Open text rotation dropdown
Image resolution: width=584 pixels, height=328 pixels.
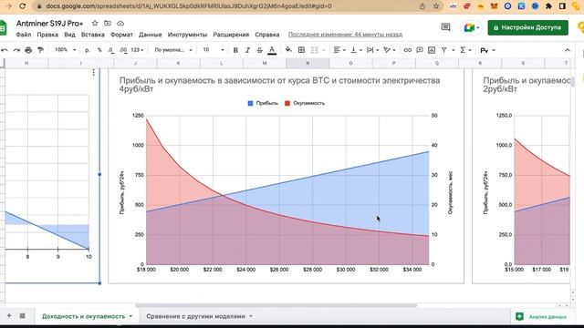pos(390,50)
